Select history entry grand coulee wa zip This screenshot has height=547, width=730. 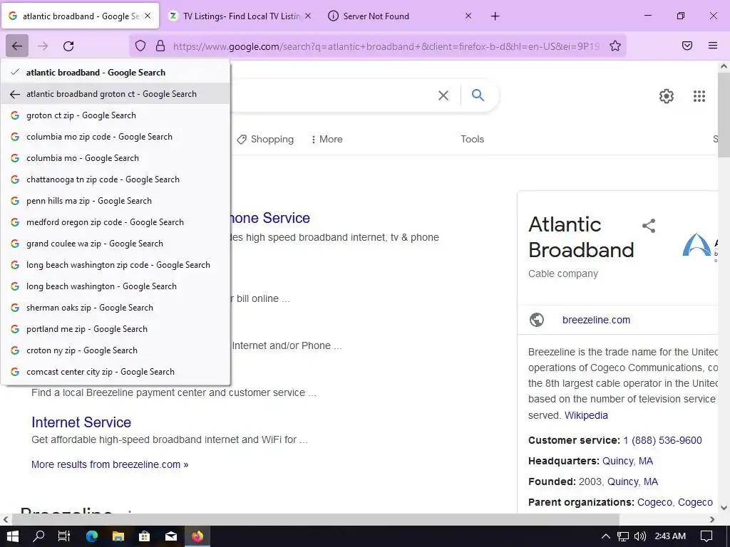(x=115, y=244)
